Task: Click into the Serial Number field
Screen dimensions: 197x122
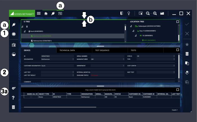Action: (x=108, y=56)
